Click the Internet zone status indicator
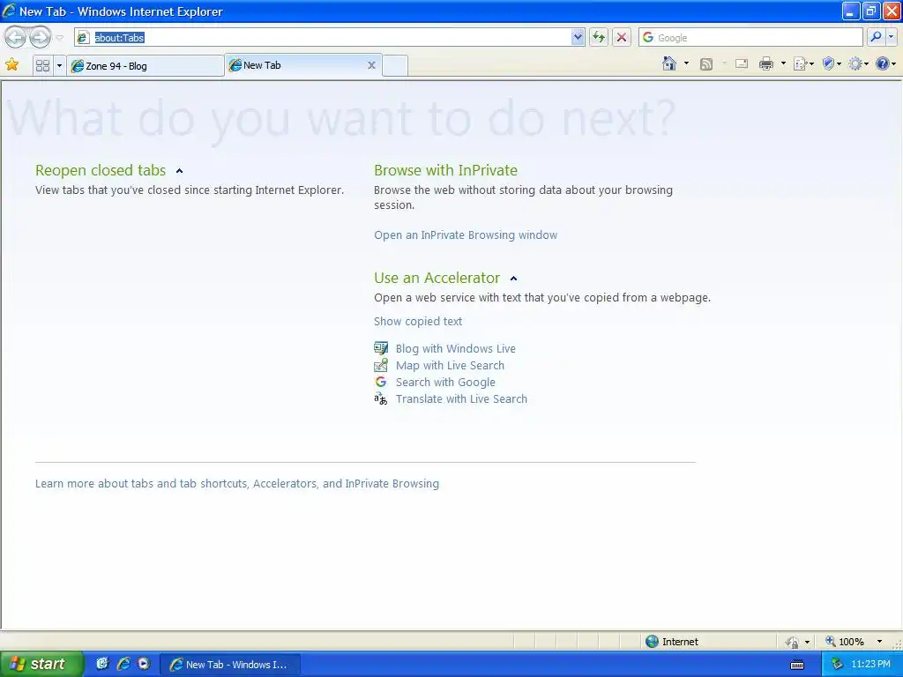 pyautogui.click(x=671, y=642)
